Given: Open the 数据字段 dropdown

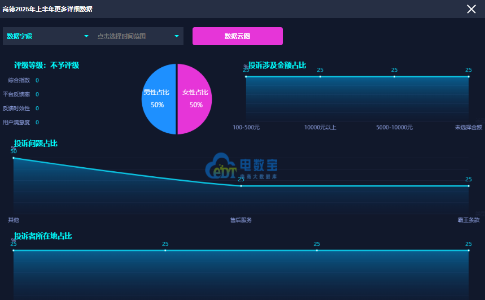Looking at the screenshot, I should coord(47,36).
